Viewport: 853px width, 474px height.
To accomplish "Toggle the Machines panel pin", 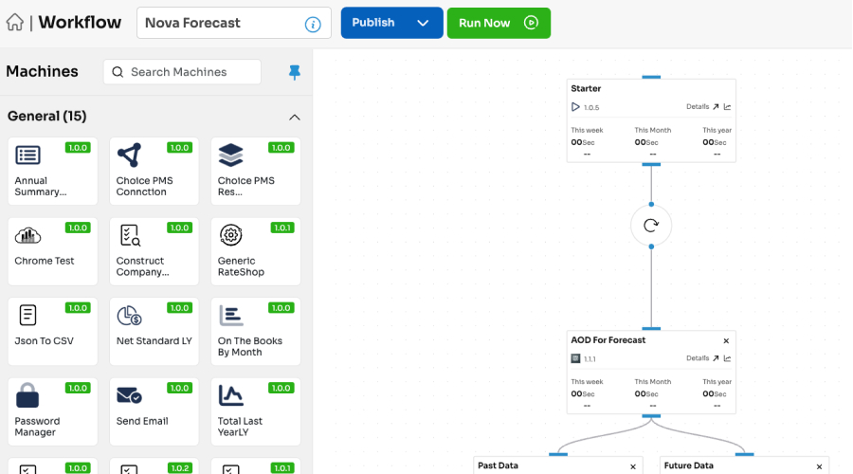I will click(x=295, y=72).
